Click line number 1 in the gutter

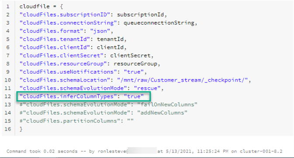tap(8, 7)
